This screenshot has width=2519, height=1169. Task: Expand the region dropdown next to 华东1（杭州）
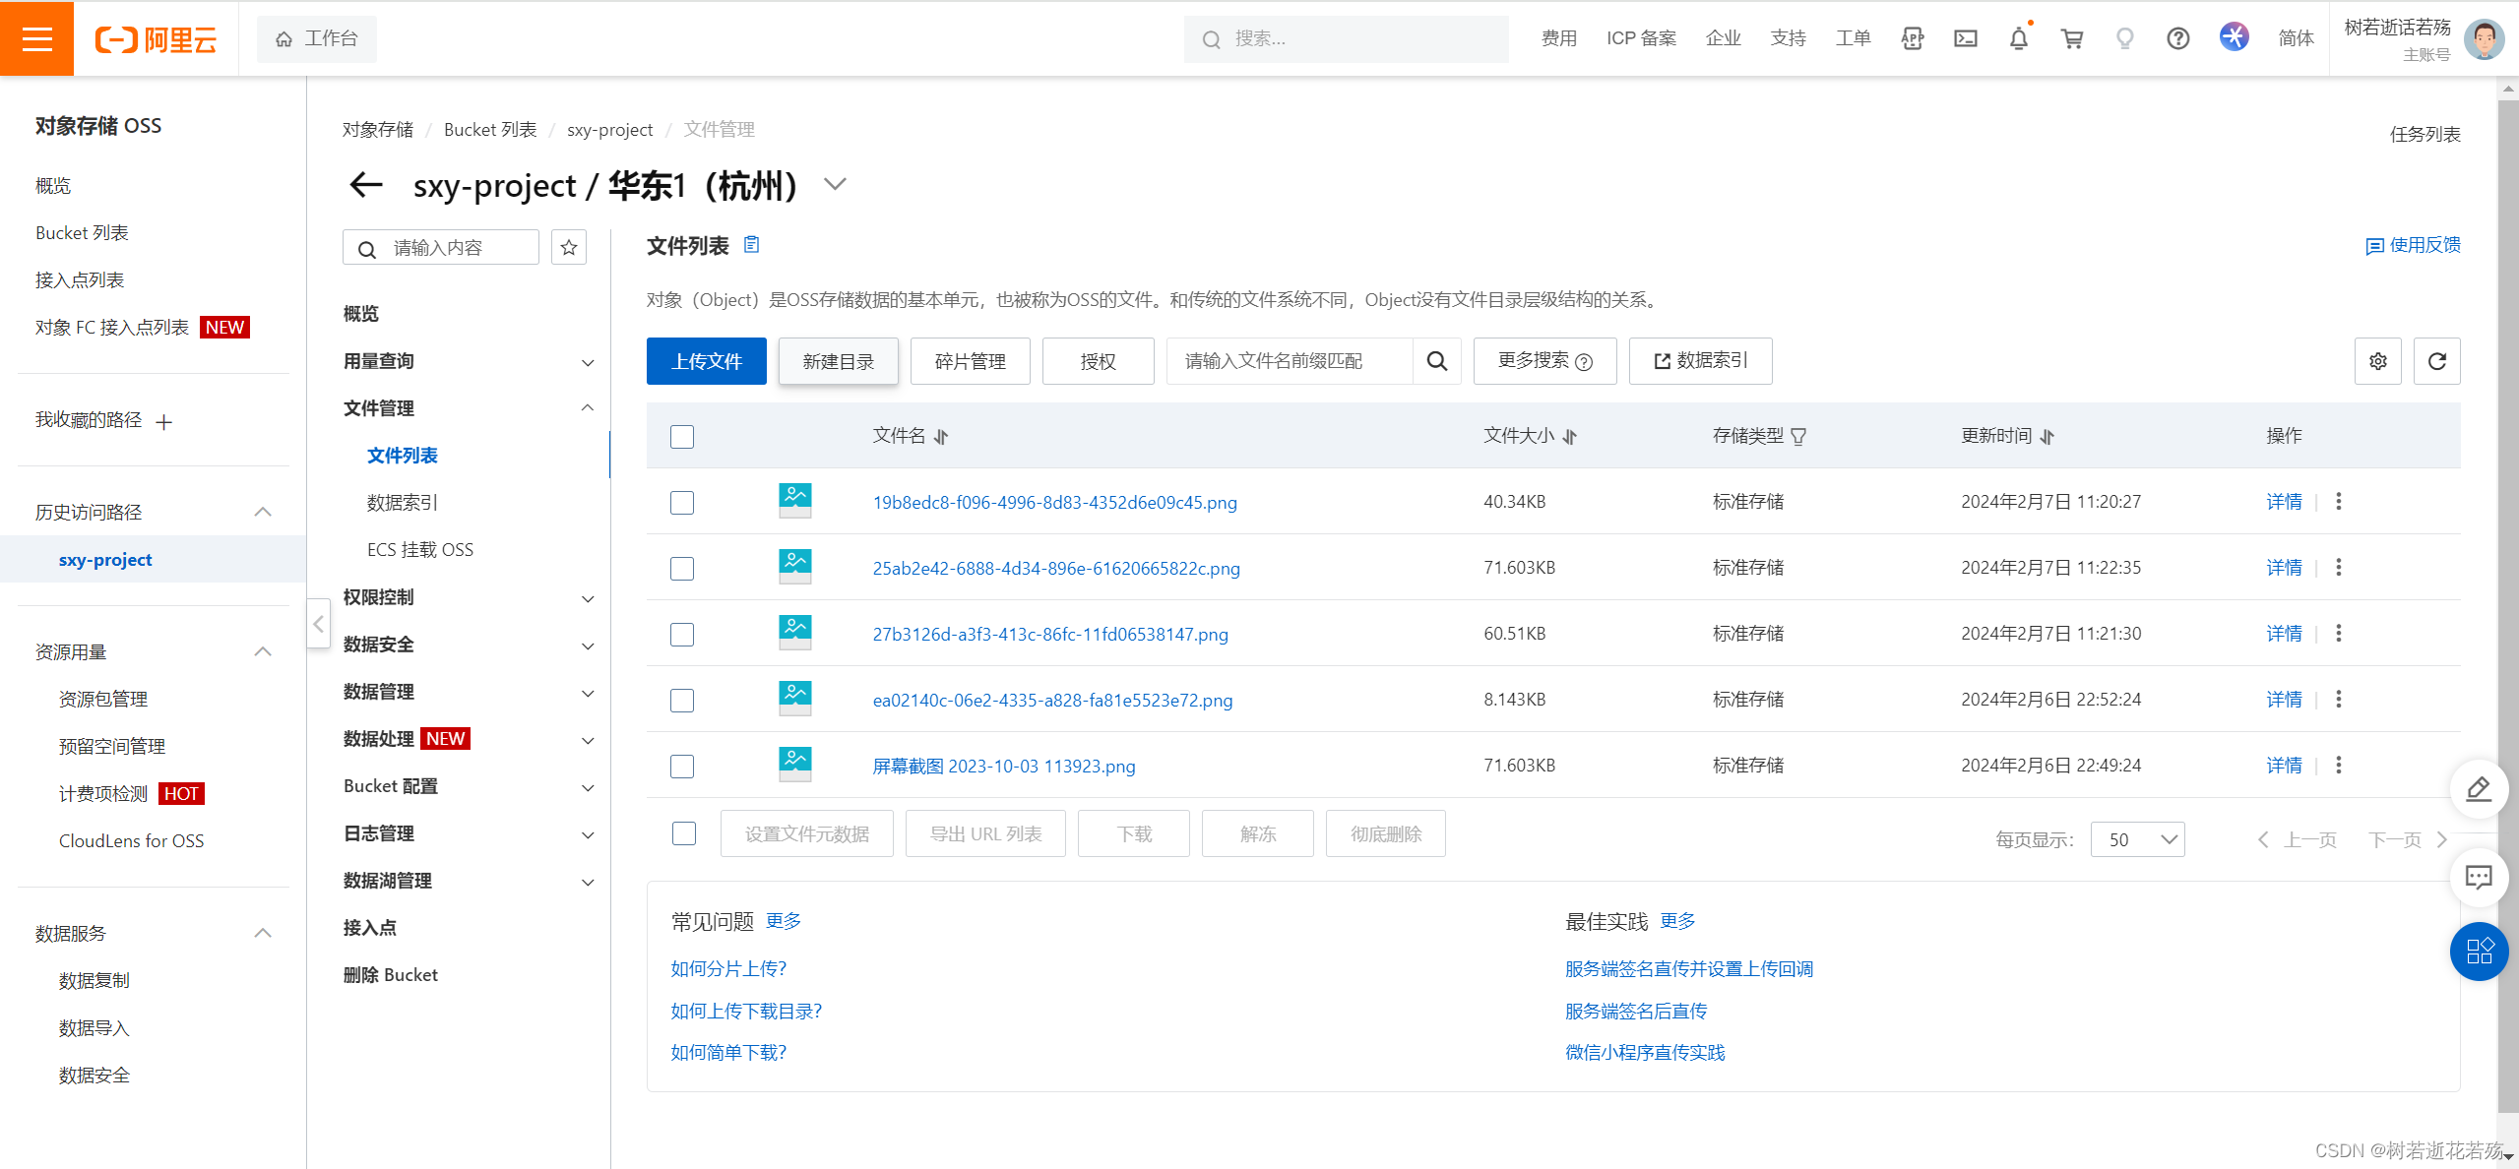835,185
